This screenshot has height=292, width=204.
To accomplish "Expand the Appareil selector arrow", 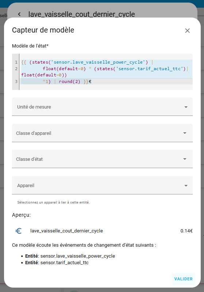I will [x=186, y=186].
